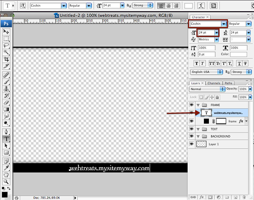Image resolution: width=254 pixels, height=200 pixels.
Task: Select the Pen tool
Action: (6, 132)
